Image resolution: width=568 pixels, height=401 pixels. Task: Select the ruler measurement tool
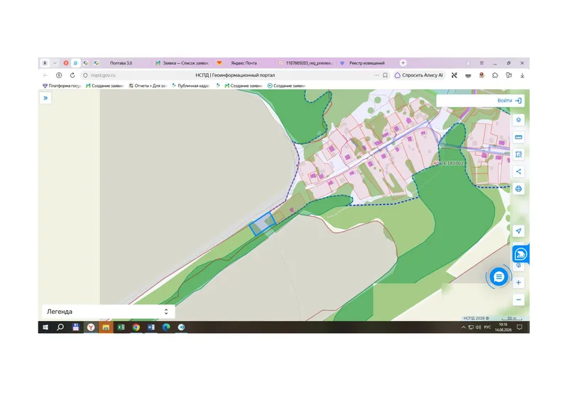coord(518,137)
